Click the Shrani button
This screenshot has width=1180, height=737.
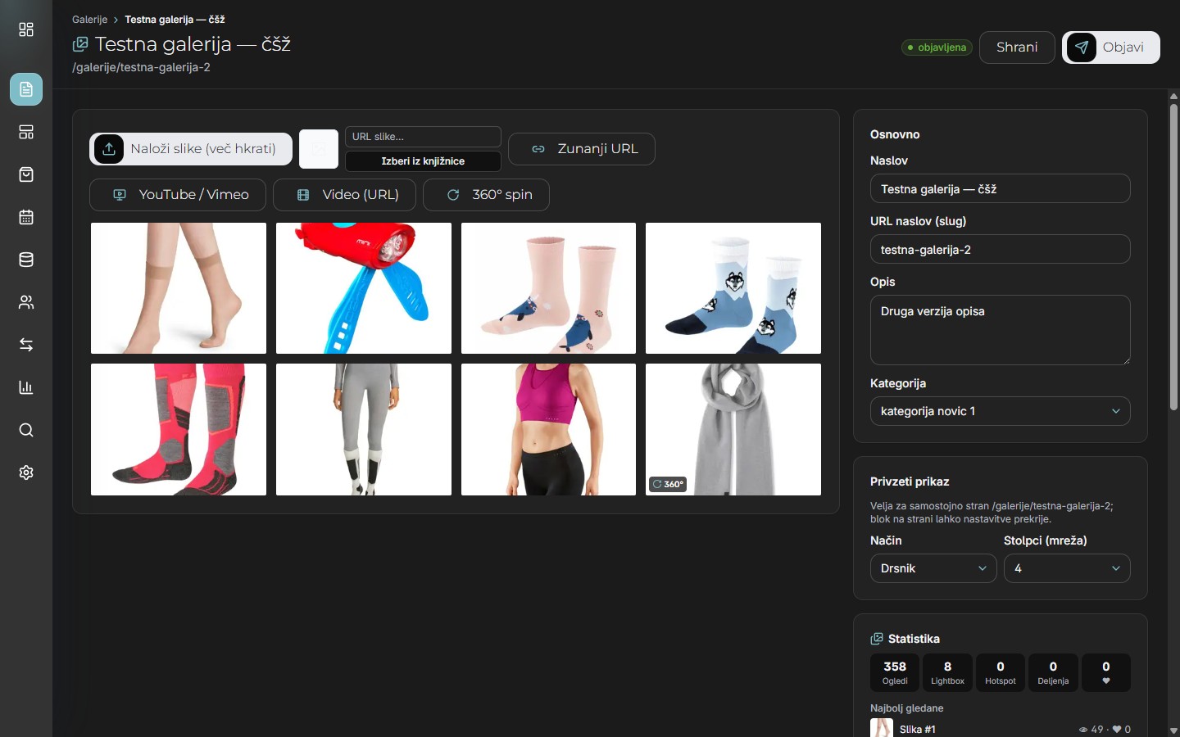(x=1017, y=47)
